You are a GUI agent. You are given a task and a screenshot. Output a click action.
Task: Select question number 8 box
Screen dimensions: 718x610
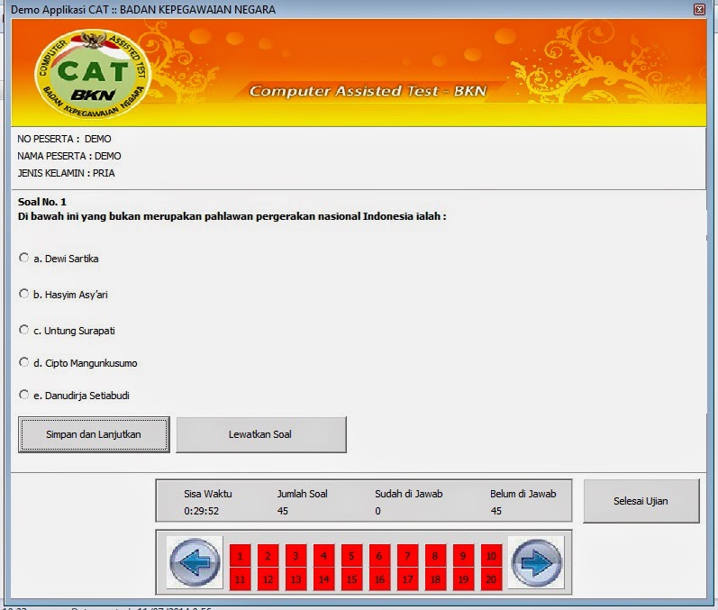435,556
